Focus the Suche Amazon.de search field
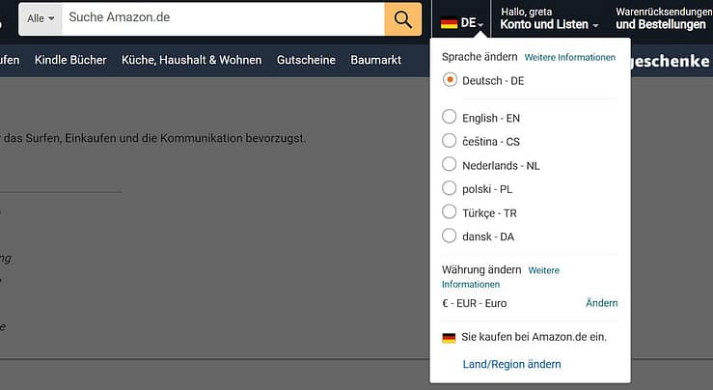This screenshot has width=713, height=390. 222,18
